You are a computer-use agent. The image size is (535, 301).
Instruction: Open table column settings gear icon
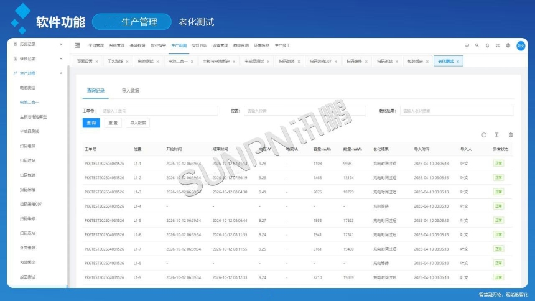(x=511, y=135)
